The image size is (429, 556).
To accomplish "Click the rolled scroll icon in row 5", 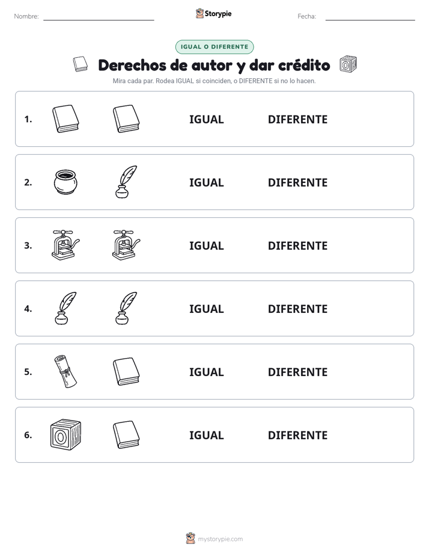I will tap(65, 371).
